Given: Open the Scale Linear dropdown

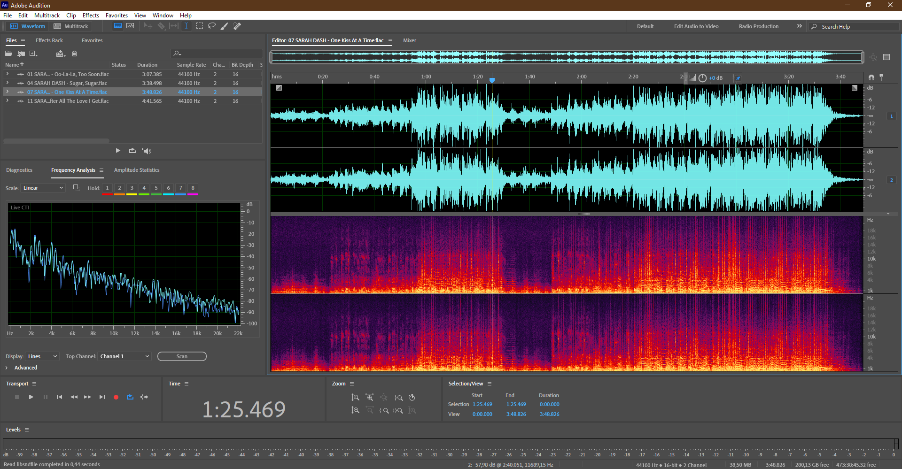Looking at the screenshot, I should (x=43, y=188).
